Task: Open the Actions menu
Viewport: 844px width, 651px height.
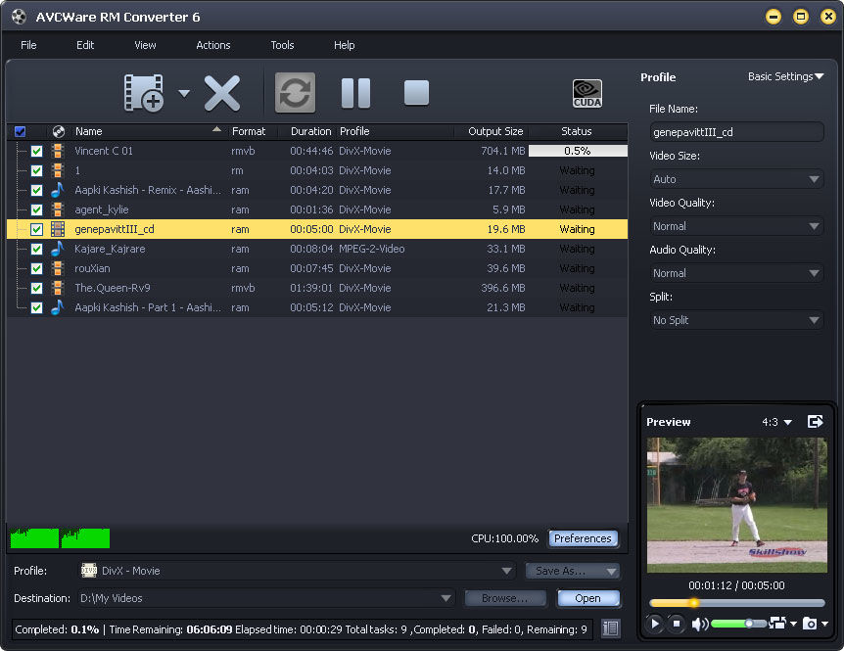Action: pos(213,45)
